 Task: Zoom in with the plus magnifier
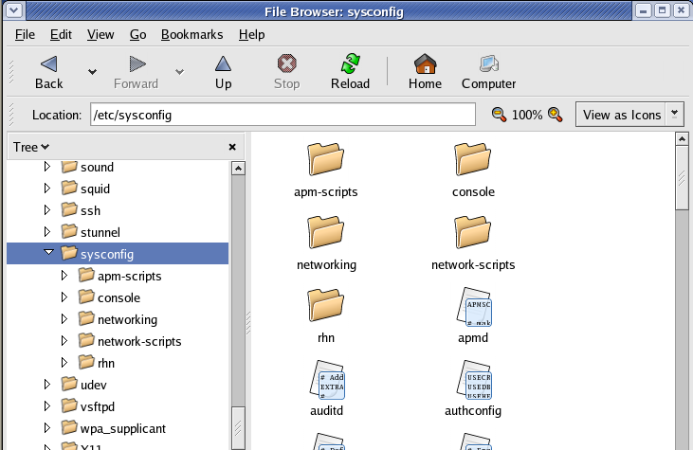tap(556, 115)
